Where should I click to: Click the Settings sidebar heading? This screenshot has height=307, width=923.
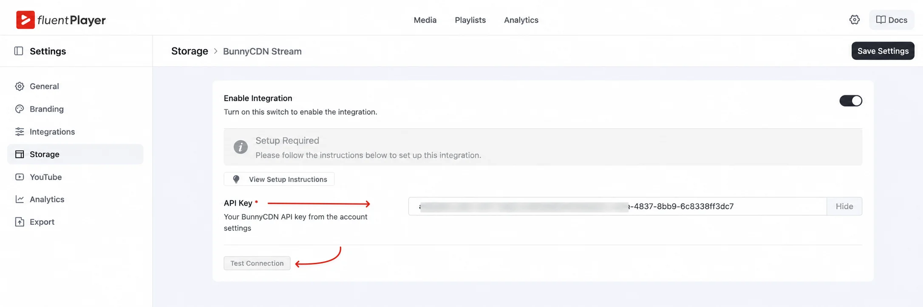[48, 51]
